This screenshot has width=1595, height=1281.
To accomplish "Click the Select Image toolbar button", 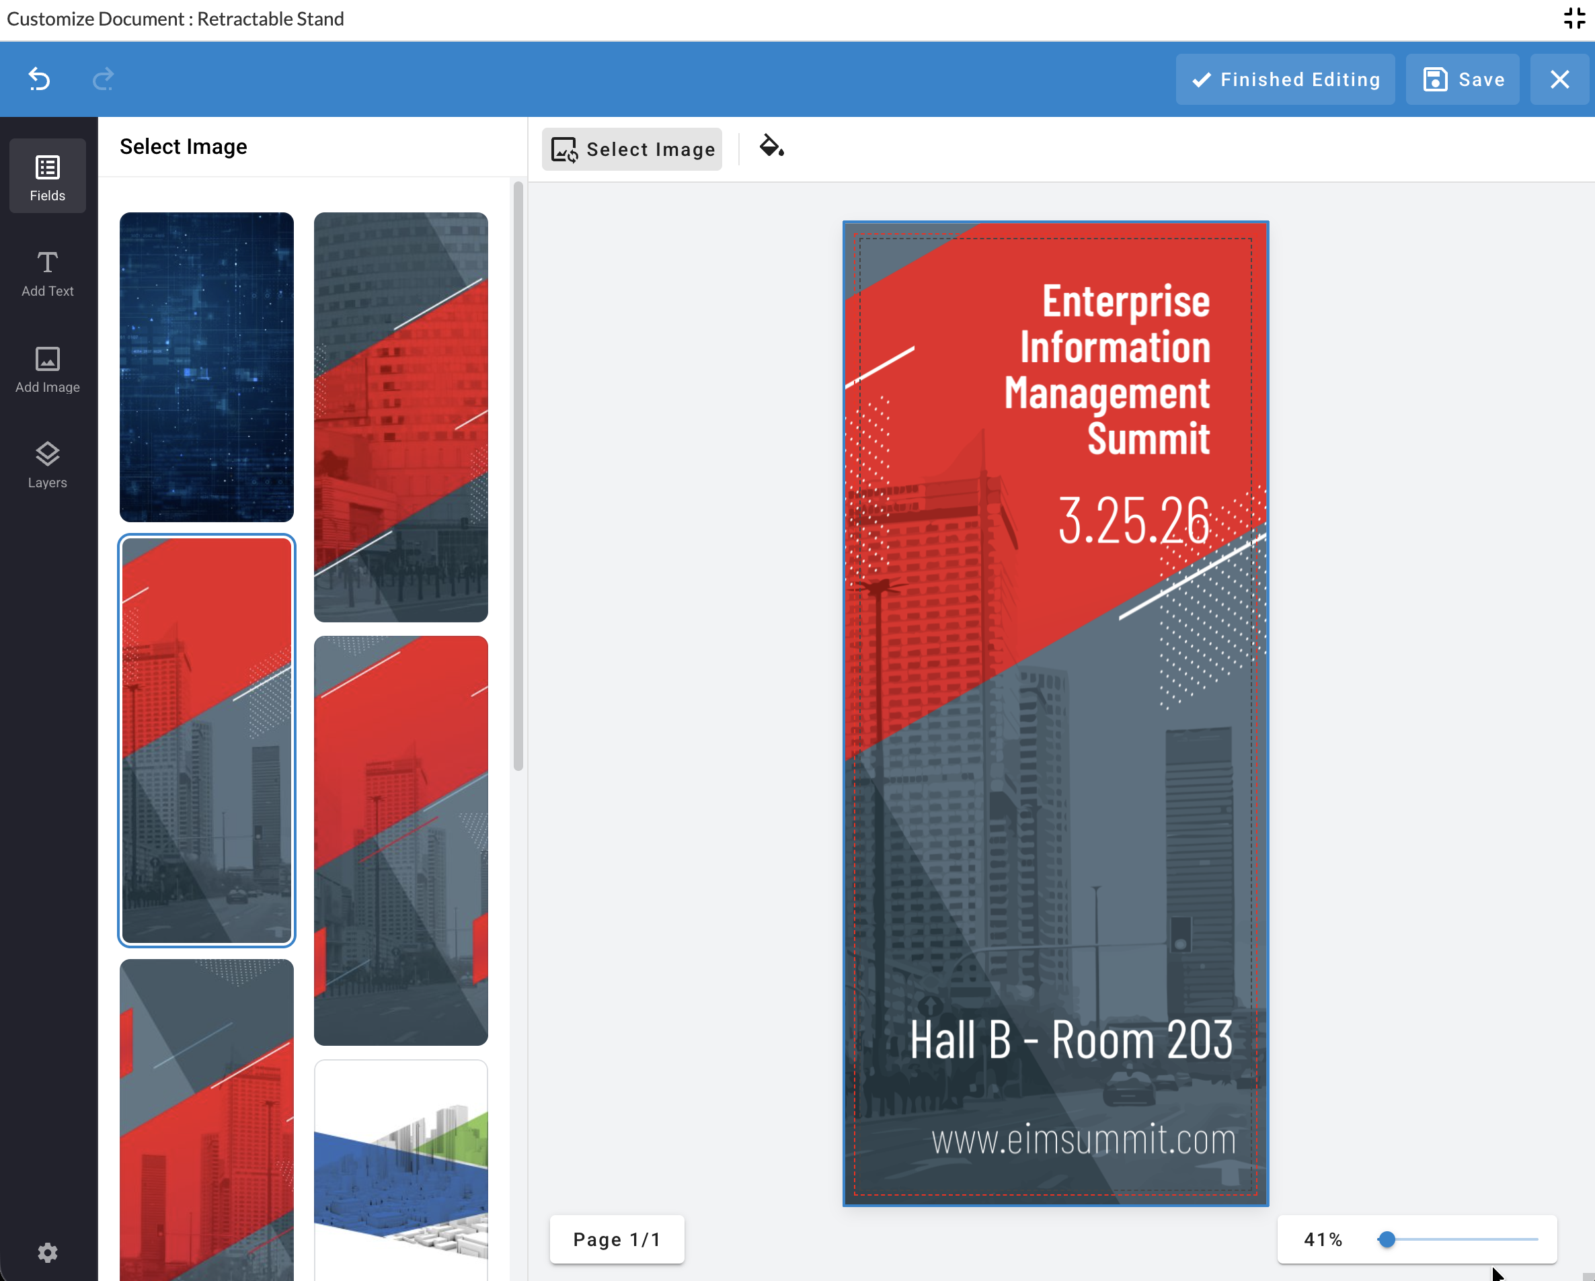I will 632,149.
